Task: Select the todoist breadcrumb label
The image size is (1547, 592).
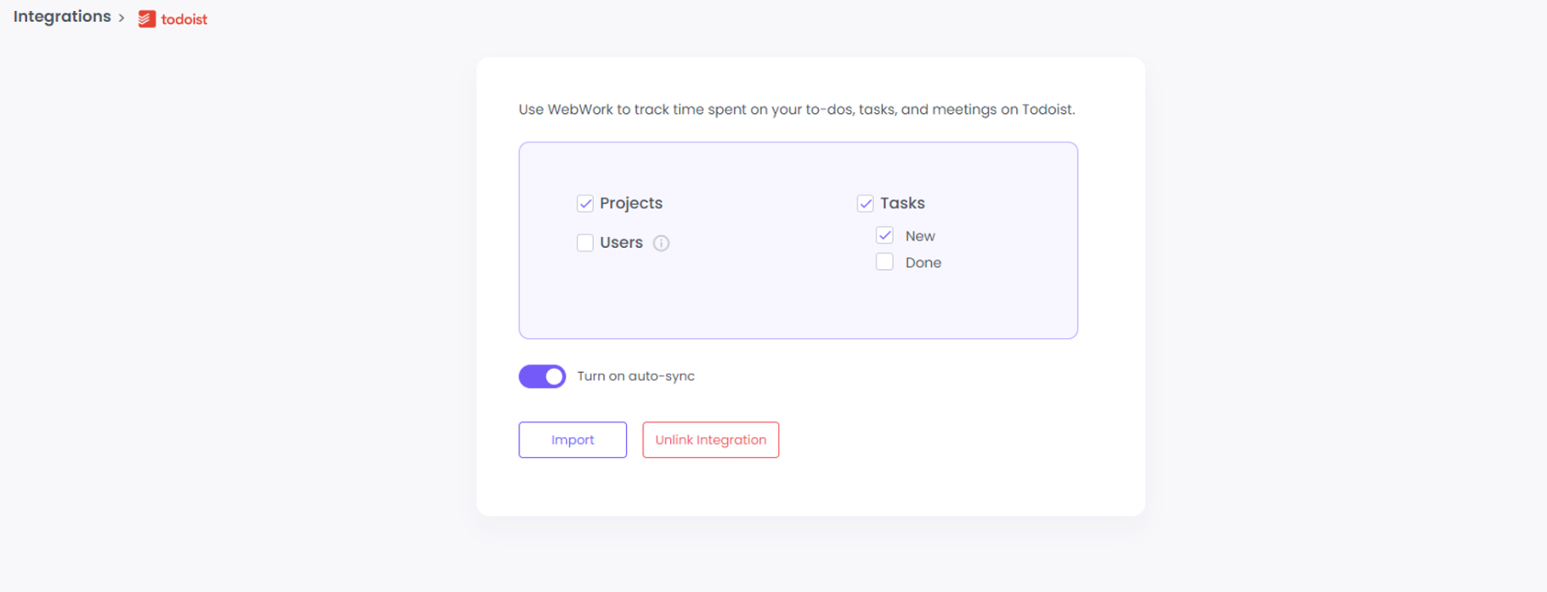Action: point(184,19)
